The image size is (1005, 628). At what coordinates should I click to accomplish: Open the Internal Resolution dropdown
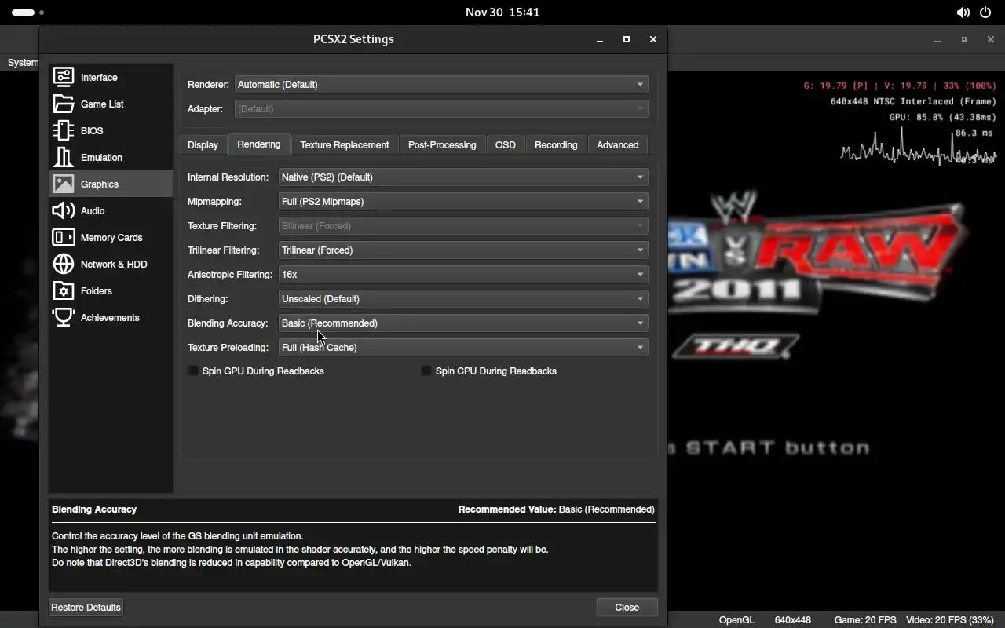(463, 177)
